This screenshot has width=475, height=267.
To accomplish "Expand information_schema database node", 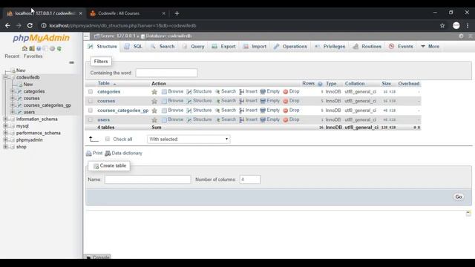I will tap(5, 119).
